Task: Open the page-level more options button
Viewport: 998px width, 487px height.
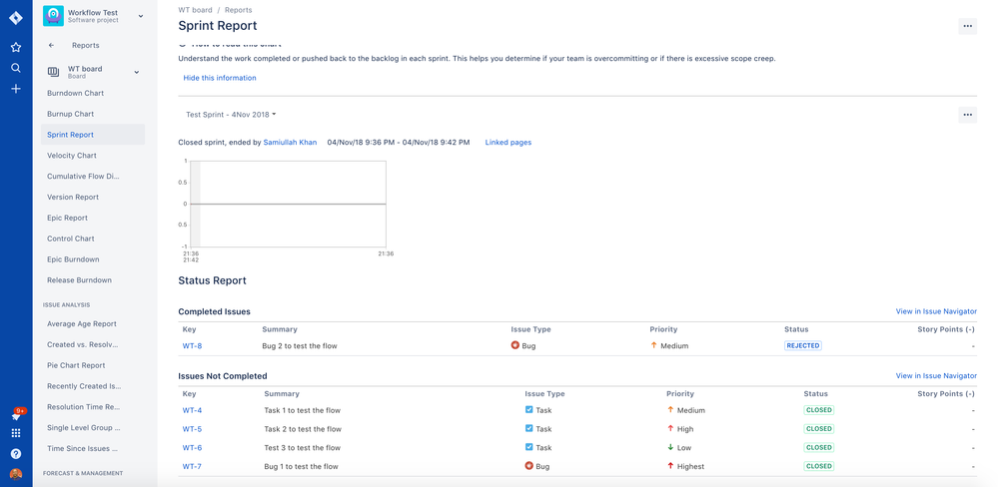Action: tap(967, 26)
